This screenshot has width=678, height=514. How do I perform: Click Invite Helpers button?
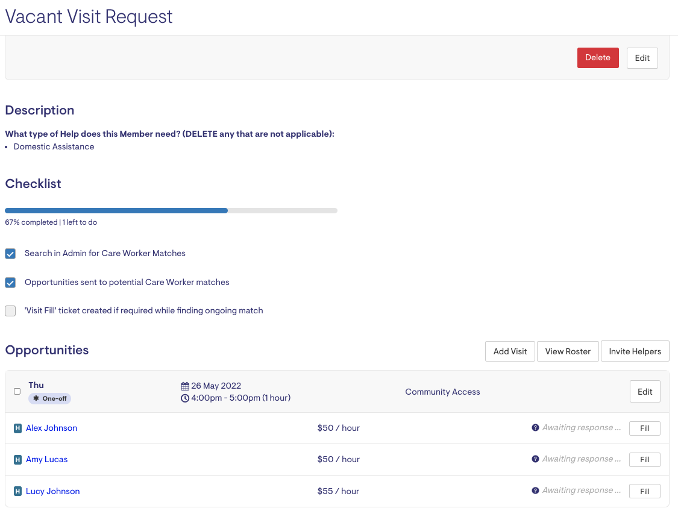pyautogui.click(x=635, y=351)
